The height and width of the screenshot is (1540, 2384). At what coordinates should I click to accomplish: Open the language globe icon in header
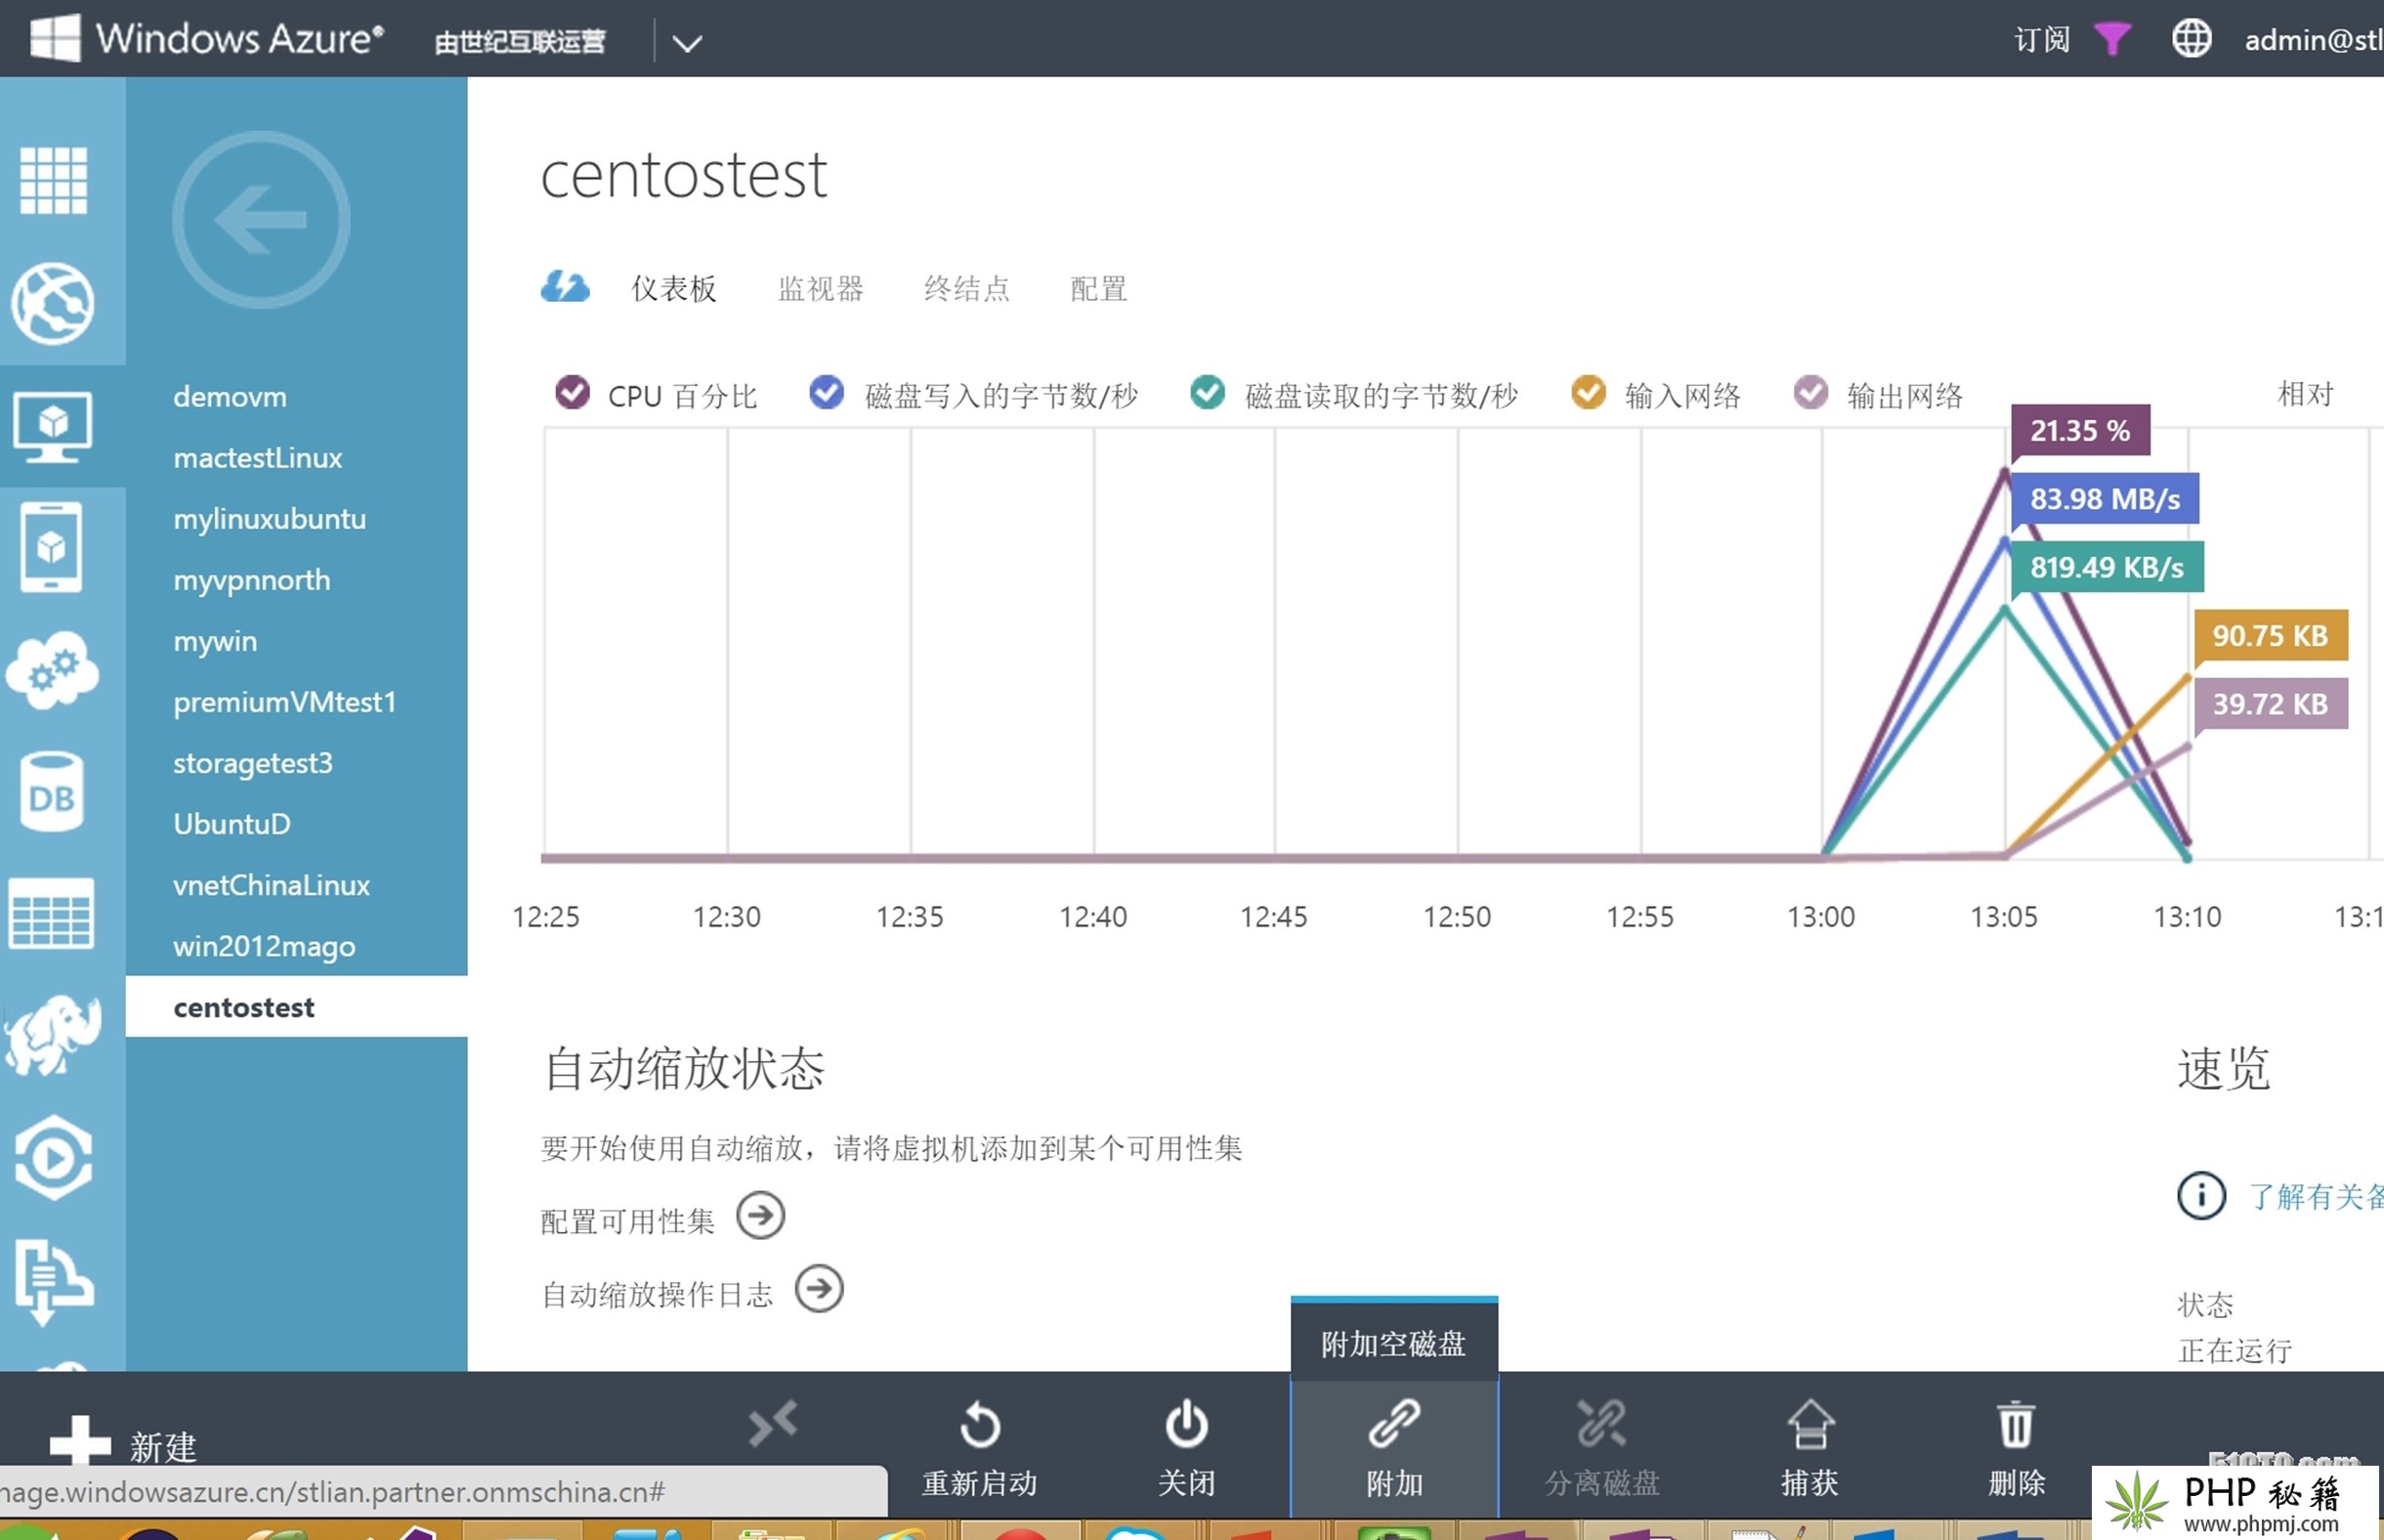(2192, 39)
